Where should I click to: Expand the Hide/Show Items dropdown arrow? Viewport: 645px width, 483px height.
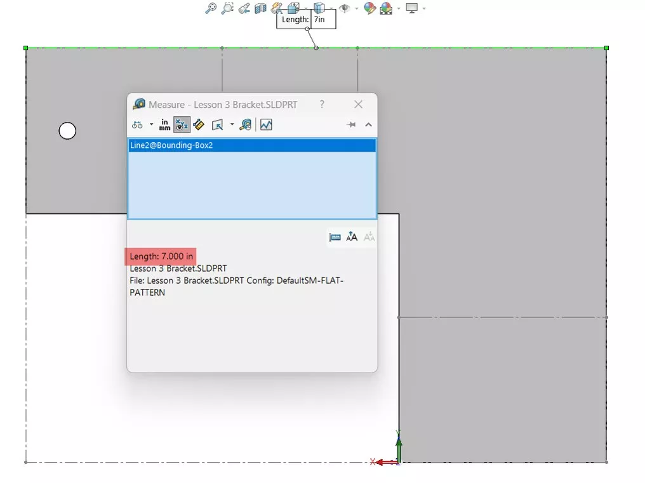pyautogui.click(x=356, y=8)
